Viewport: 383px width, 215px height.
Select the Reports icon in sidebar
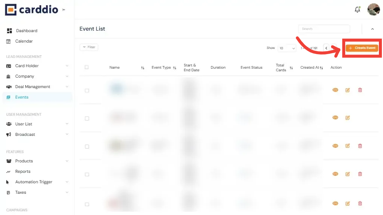(9, 171)
